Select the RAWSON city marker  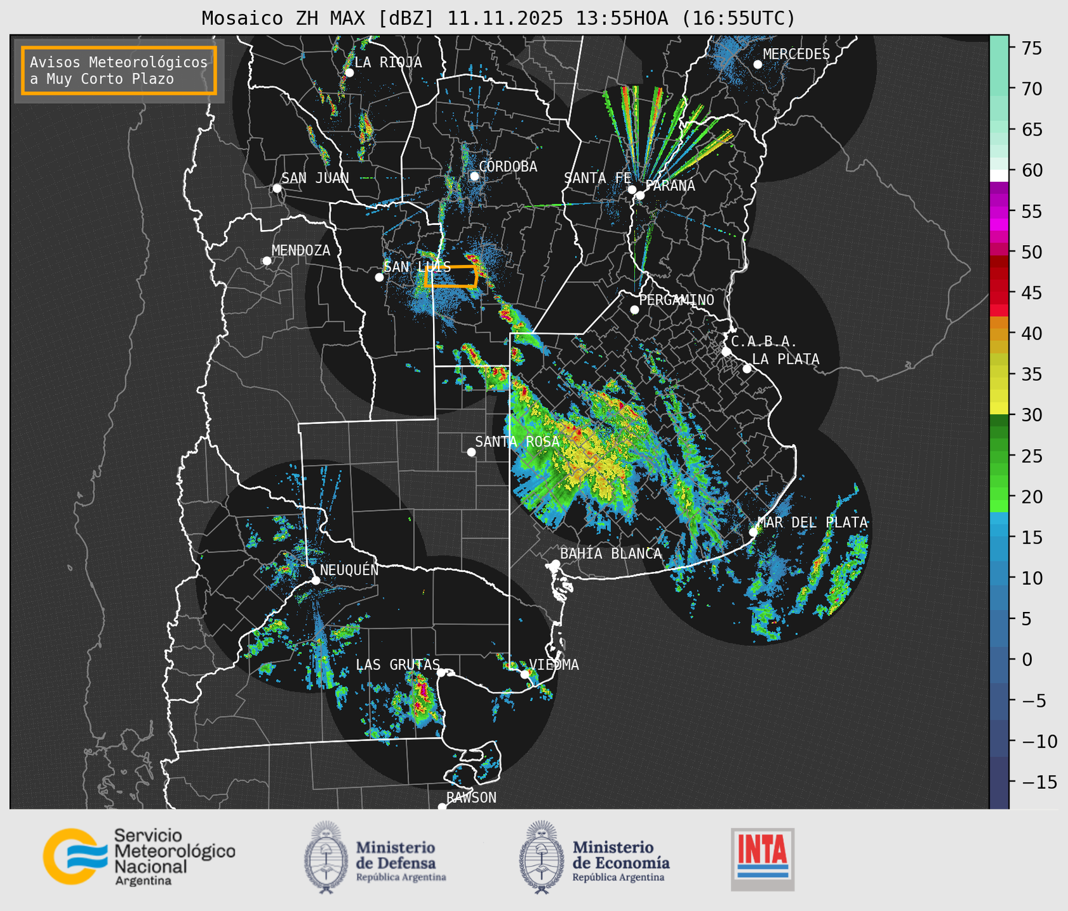pos(442,807)
